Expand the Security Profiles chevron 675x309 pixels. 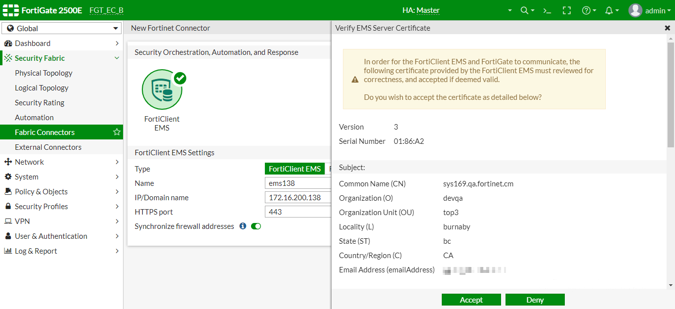pos(117,207)
